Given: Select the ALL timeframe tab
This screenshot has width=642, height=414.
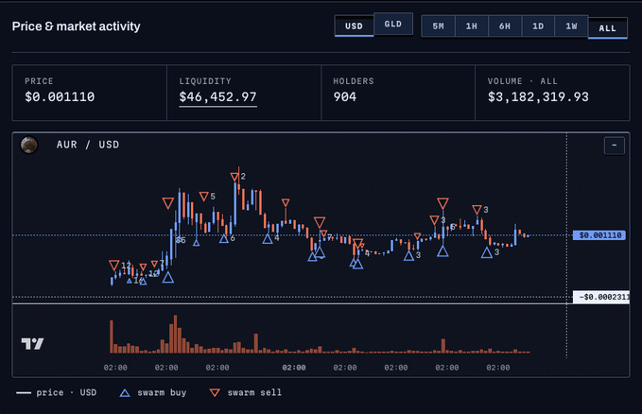Looking at the screenshot, I should (608, 28).
